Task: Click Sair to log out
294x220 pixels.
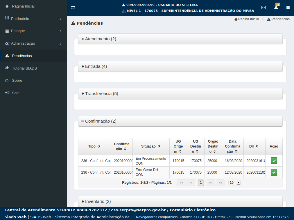Action: 33,93
